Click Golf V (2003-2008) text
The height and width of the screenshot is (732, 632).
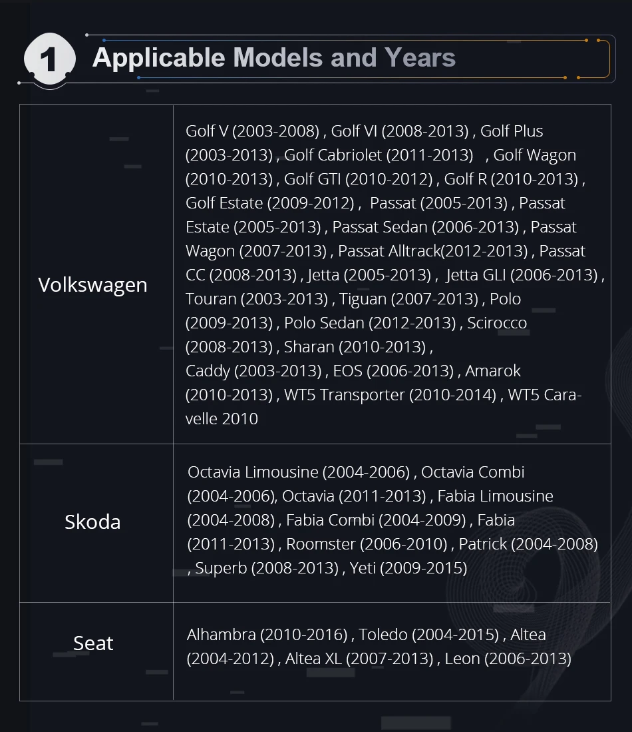[x=252, y=131]
